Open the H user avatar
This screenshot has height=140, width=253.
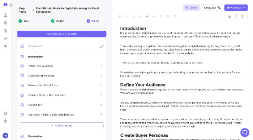[5, 135]
